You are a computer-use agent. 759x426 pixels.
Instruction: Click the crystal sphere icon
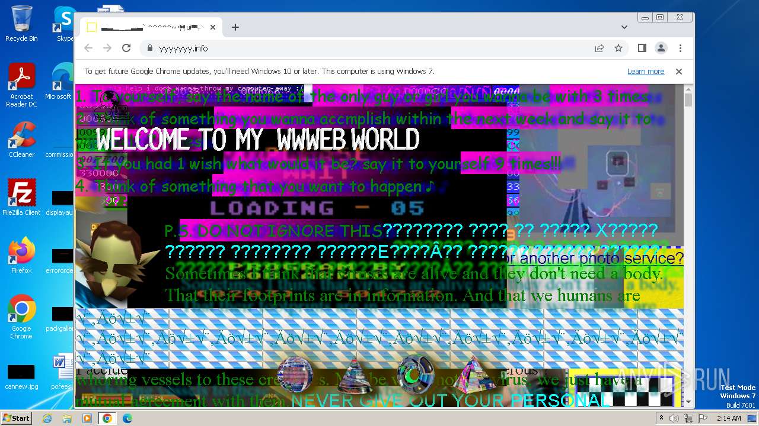295,375
